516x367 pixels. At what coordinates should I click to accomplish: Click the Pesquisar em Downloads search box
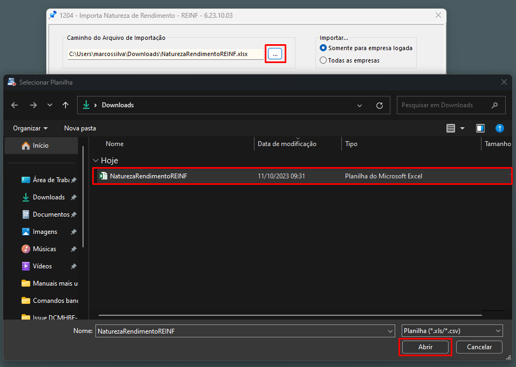point(451,105)
